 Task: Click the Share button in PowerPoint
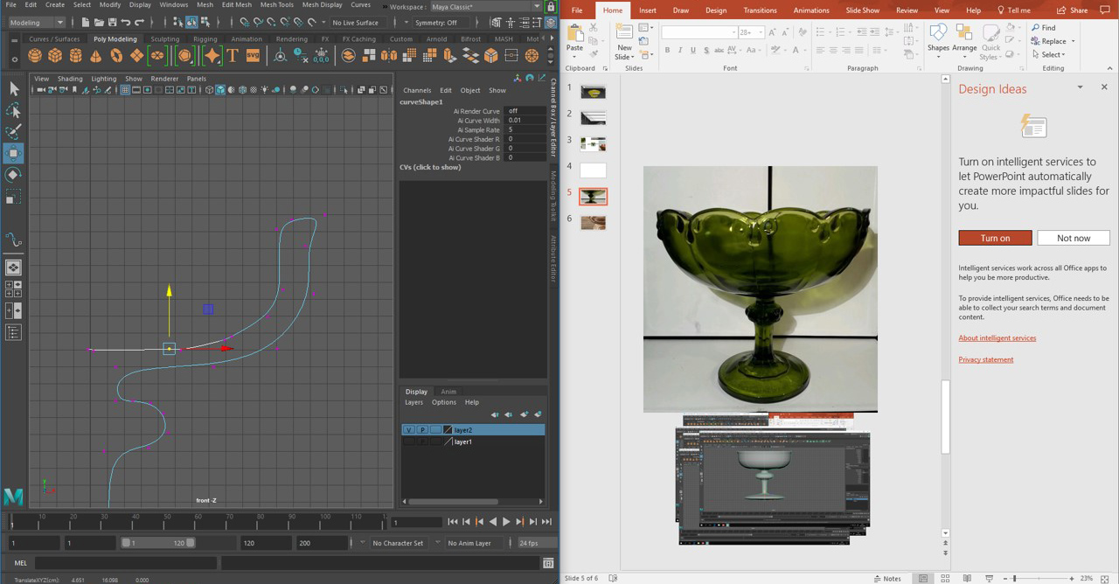pos(1072,10)
